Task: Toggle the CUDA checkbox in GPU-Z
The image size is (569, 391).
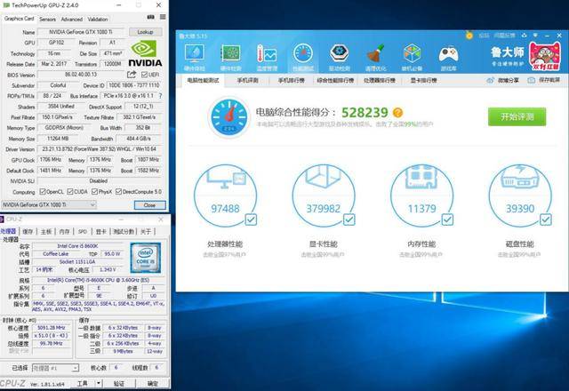Action: click(x=70, y=192)
